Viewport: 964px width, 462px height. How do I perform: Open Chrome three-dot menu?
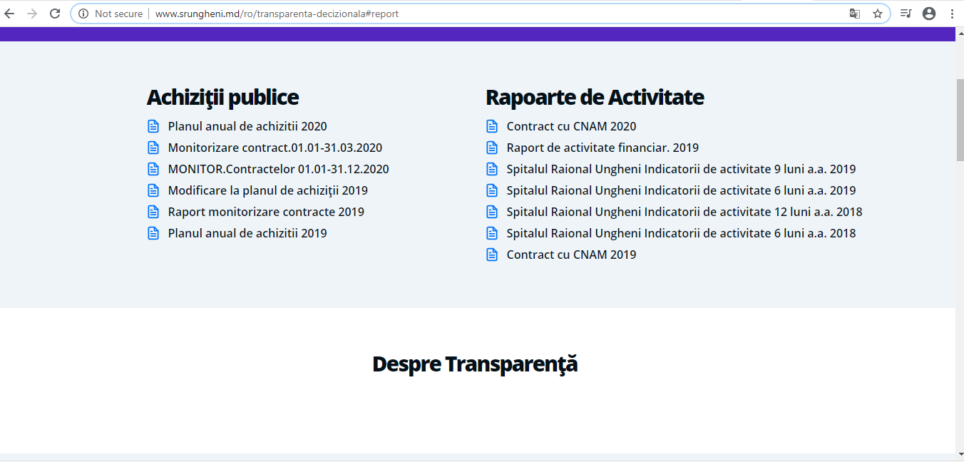[x=953, y=14]
